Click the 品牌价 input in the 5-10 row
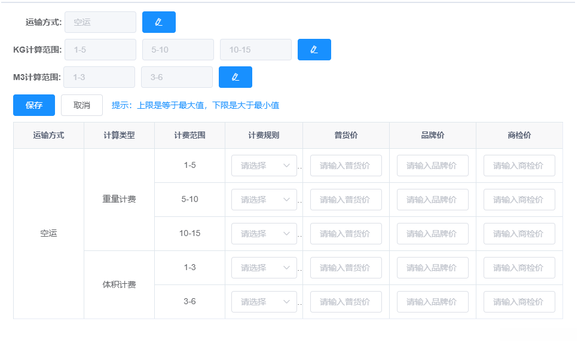584x346 pixels. click(x=432, y=199)
